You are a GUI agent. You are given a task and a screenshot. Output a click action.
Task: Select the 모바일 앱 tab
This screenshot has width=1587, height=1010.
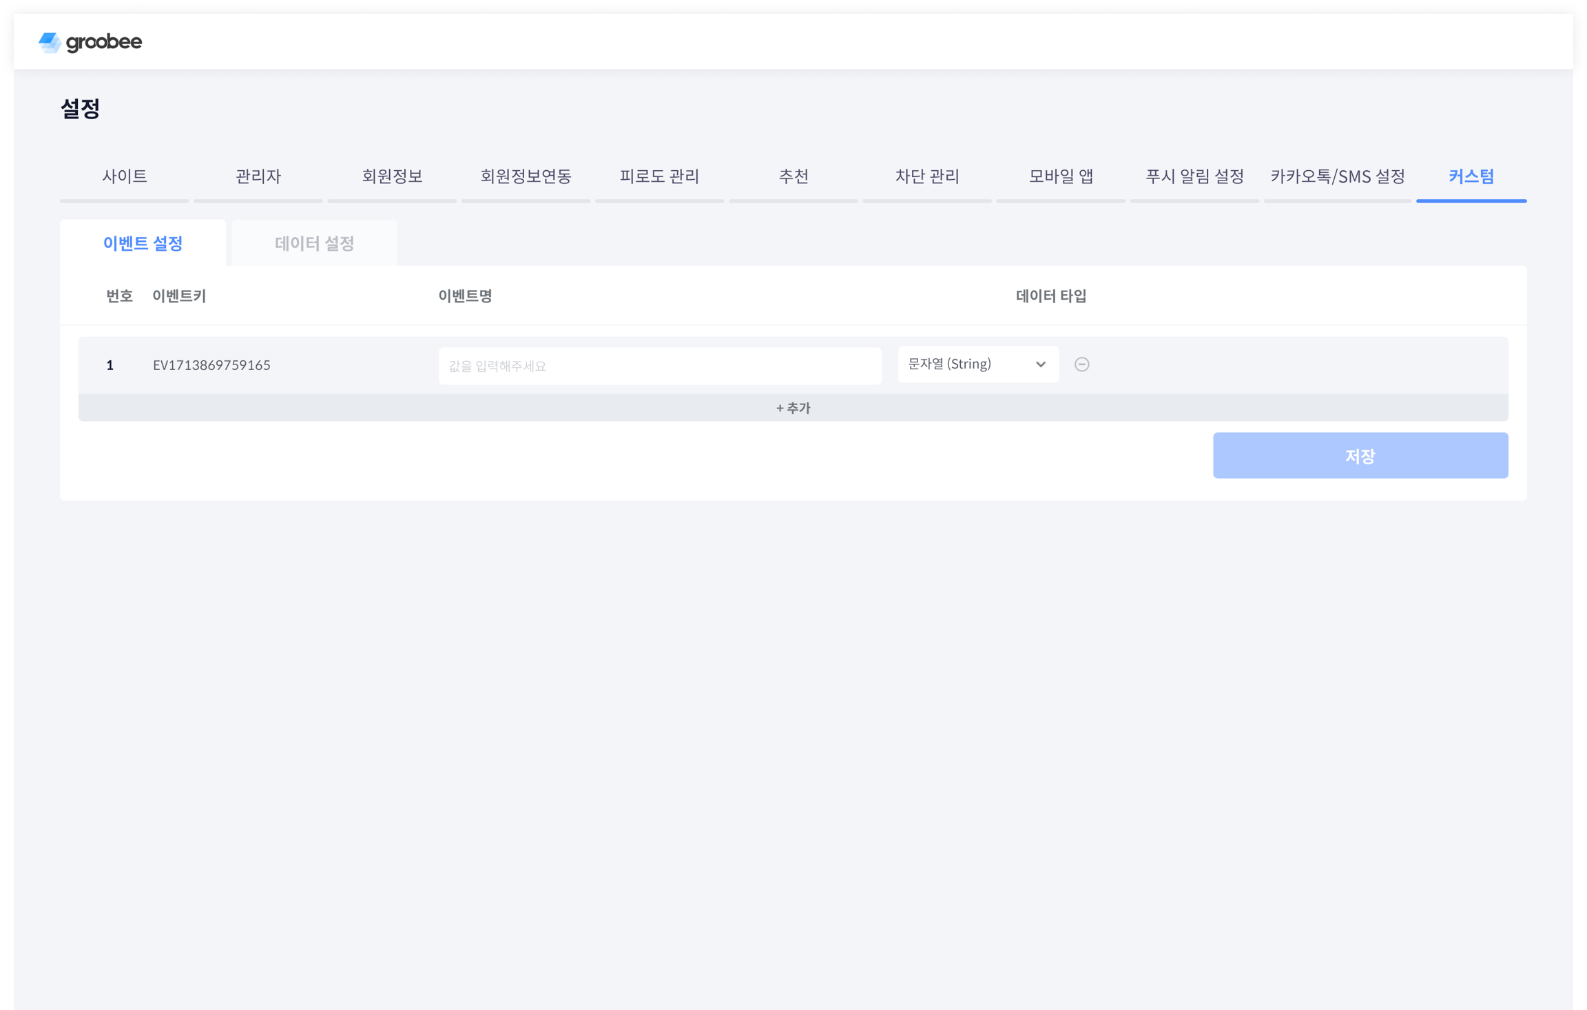click(x=1061, y=176)
